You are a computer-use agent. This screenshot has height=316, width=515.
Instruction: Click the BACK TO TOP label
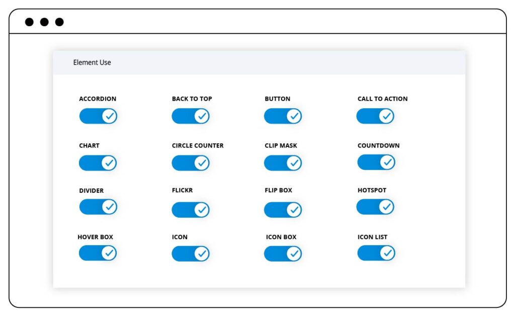(192, 99)
